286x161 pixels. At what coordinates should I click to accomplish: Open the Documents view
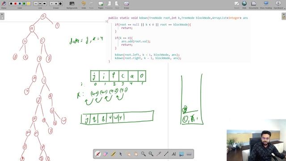click(x=253, y=5)
